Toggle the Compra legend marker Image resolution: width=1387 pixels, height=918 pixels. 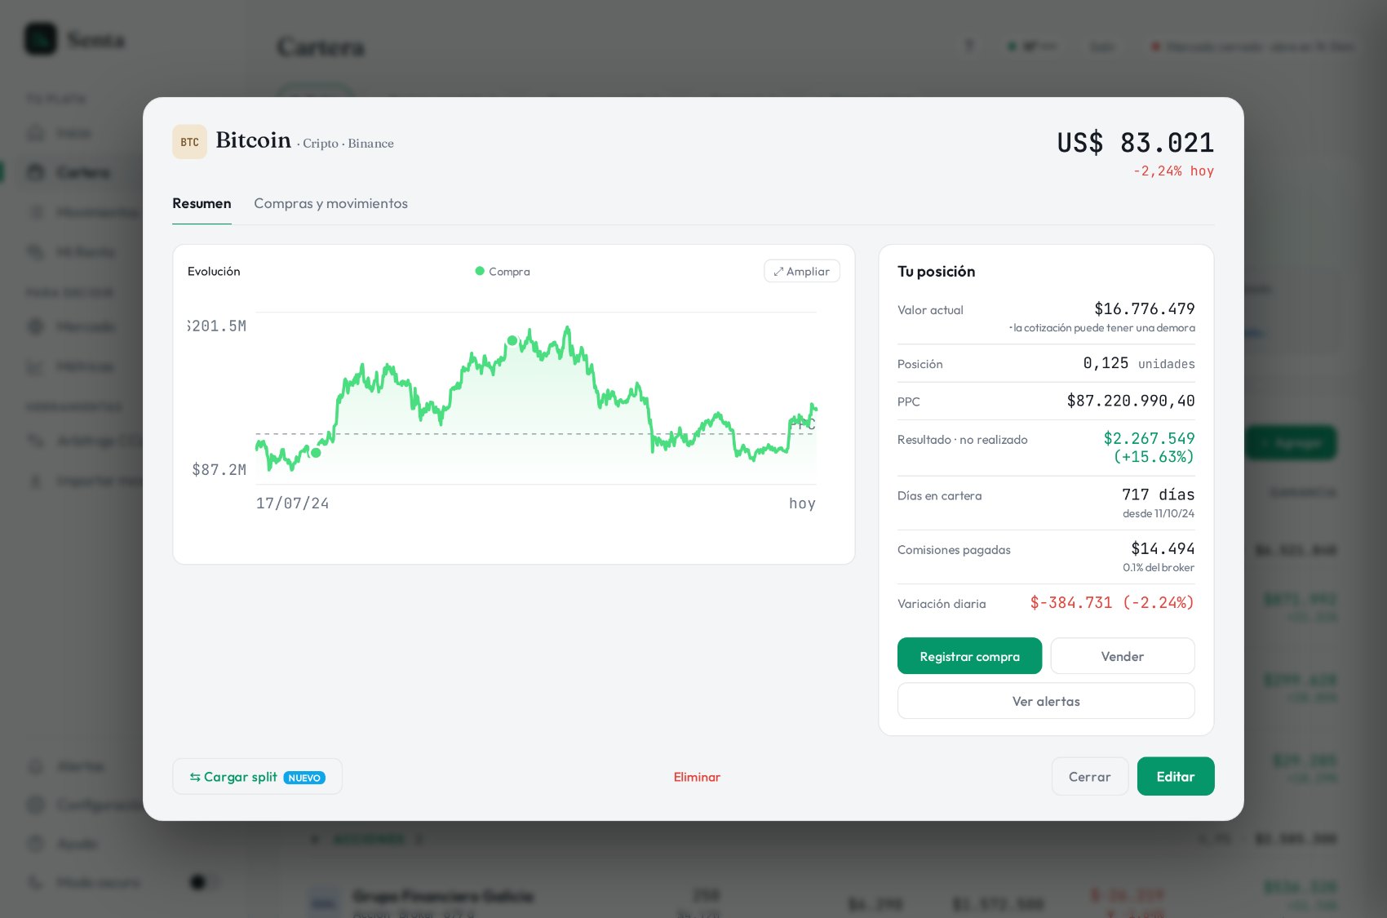click(x=503, y=271)
